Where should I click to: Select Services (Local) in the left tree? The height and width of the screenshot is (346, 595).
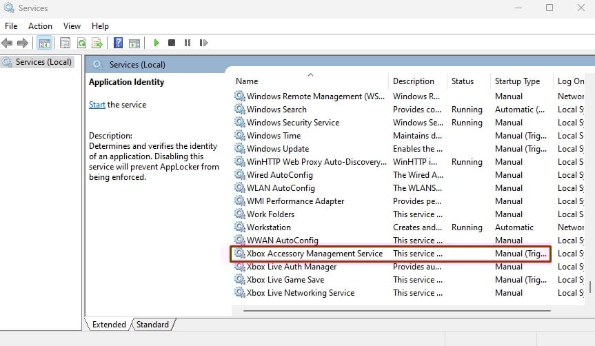[x=43, y=62]
